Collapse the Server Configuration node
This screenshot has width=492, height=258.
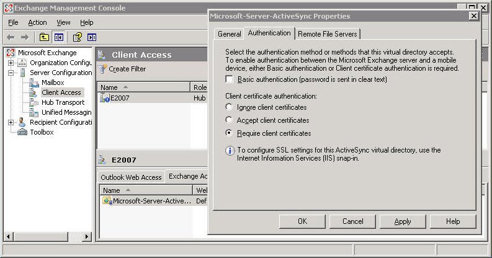[x=11, y=73]
